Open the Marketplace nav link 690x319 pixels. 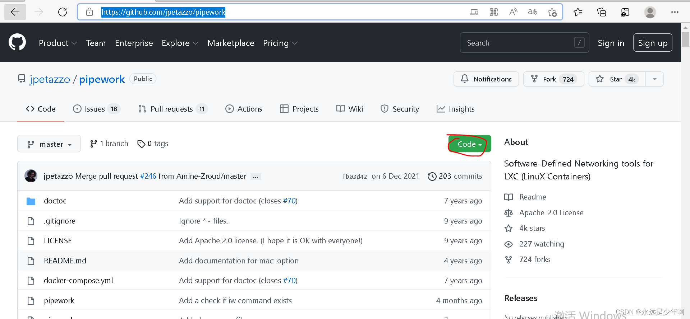pyautogui.click(x=231, y=43)
